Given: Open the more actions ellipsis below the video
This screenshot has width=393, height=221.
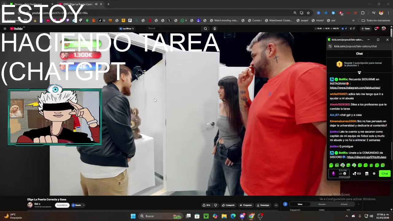Looking at the screenshot, I should (276, 205).
